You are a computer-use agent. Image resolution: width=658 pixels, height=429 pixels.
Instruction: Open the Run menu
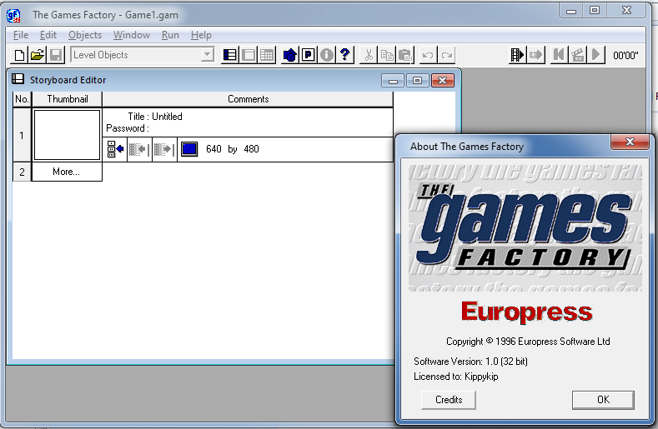point(170,35)
